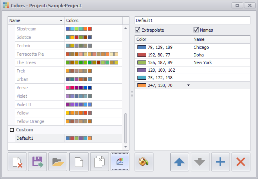Toggle the Extrapolate checkbox
Screen dimensions: 258x179
click(138, 30)
